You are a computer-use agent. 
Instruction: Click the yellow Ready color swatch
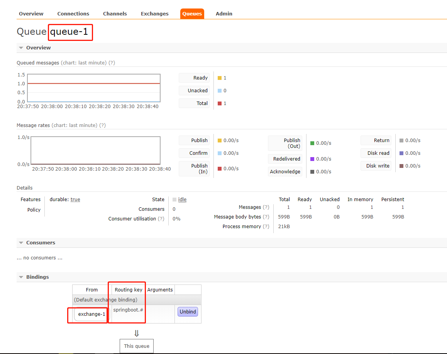220,78
